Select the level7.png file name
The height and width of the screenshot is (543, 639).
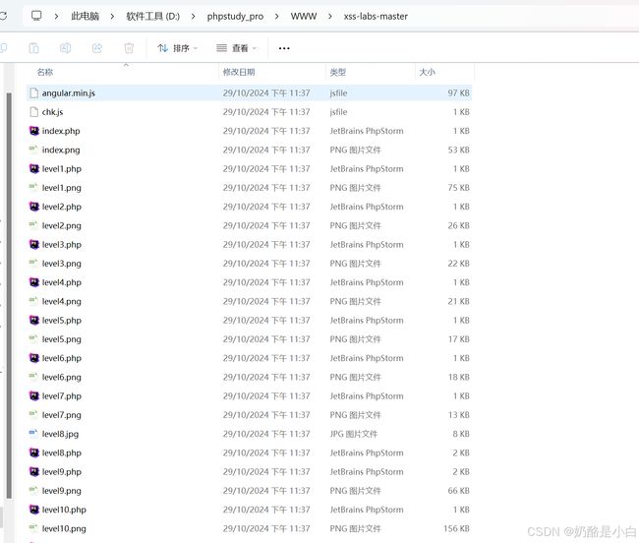coord(62,415)
